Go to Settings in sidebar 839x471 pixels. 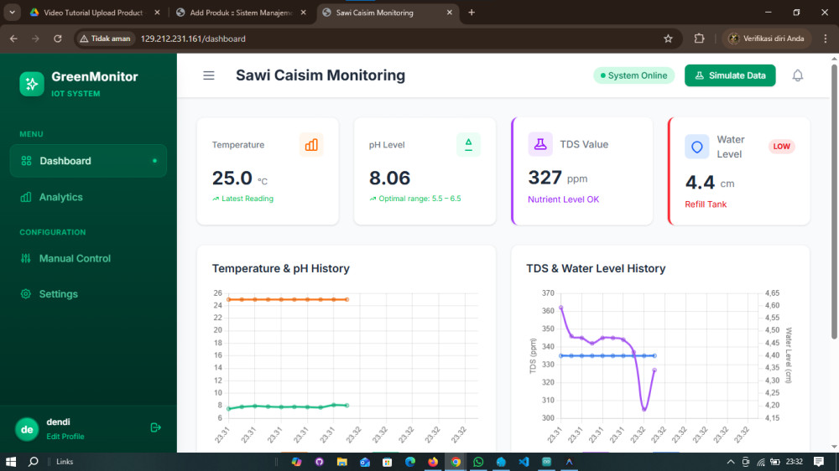click(58, 294)
